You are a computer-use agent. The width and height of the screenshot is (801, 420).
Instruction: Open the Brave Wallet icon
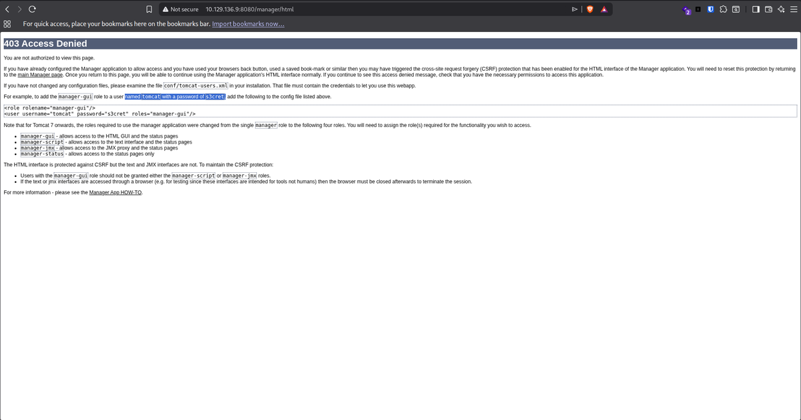[768, 9]
